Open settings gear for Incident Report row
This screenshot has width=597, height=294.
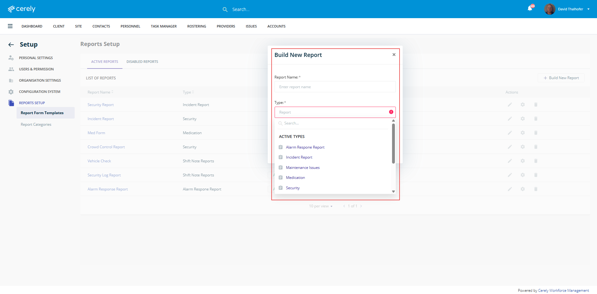click(523, 119)
